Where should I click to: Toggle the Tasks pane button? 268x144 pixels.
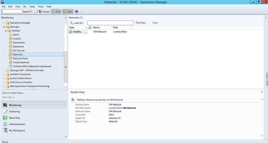coord(68,12)
